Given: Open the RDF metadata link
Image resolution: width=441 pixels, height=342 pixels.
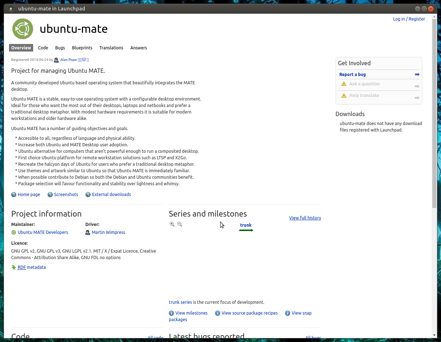Looking at the screenshot, I should tap(32, 267).
